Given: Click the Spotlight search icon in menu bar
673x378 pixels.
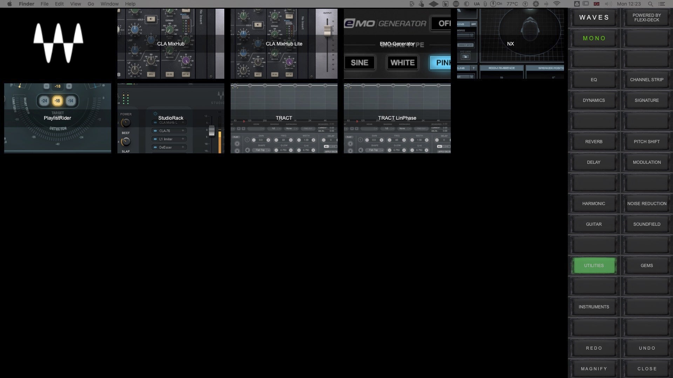Looking at the screenshot, I should pyautogui.click(x=650, y=4).
